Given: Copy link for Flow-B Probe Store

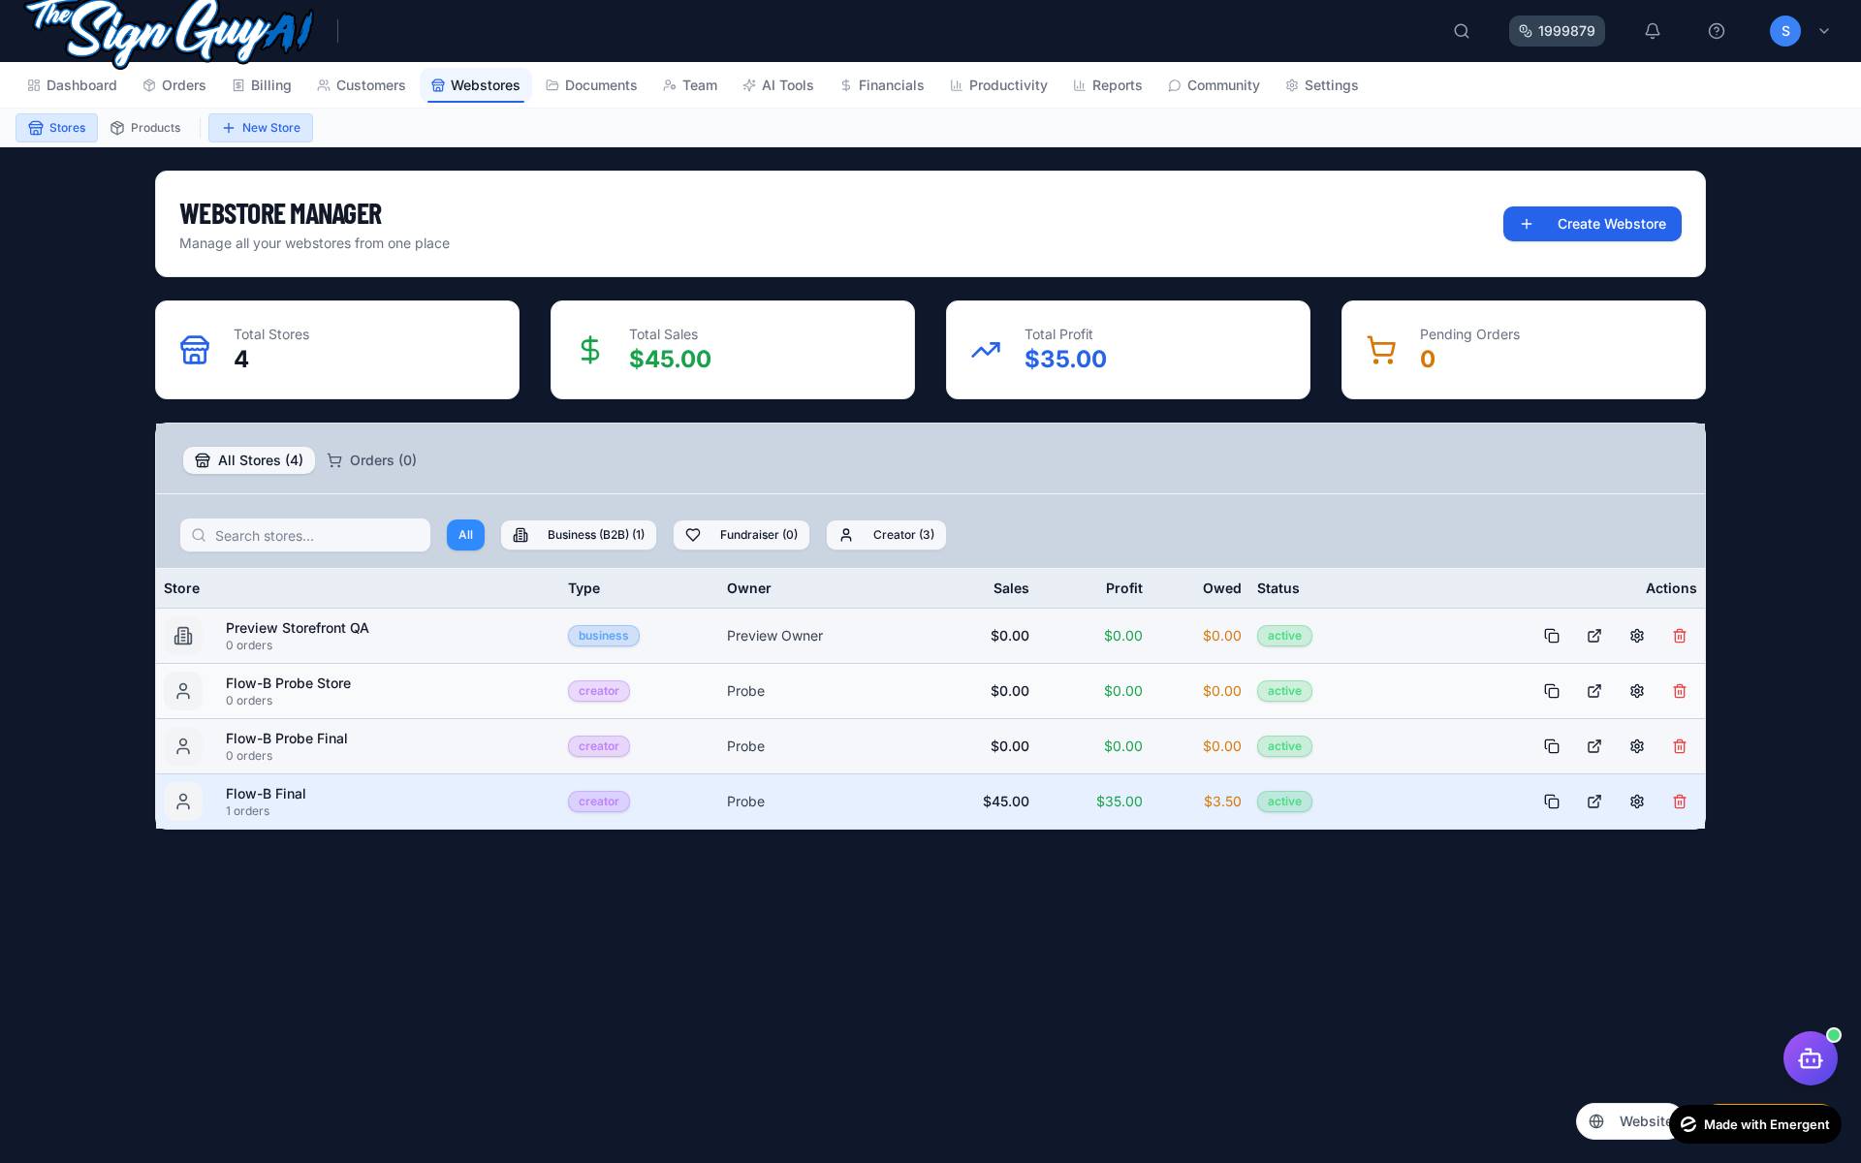Looking at the screenshot, I should click(x=1552, y=691).
